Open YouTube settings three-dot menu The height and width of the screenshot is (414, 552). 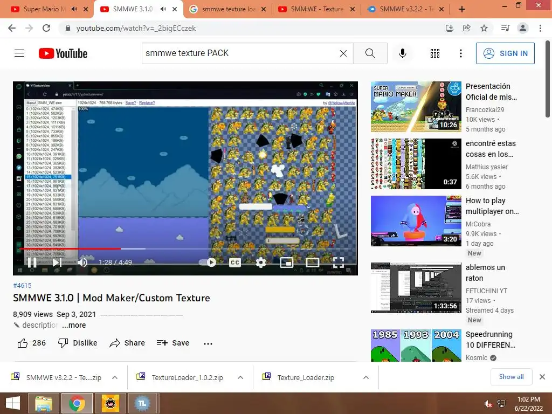pos(460,53)
